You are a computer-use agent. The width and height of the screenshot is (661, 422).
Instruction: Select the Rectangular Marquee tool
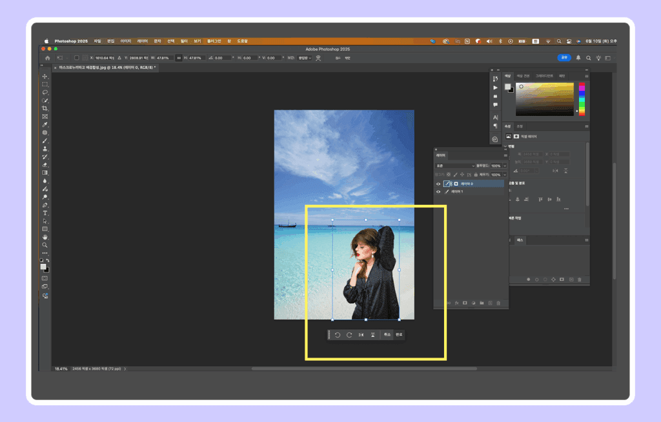click(45, 84)
